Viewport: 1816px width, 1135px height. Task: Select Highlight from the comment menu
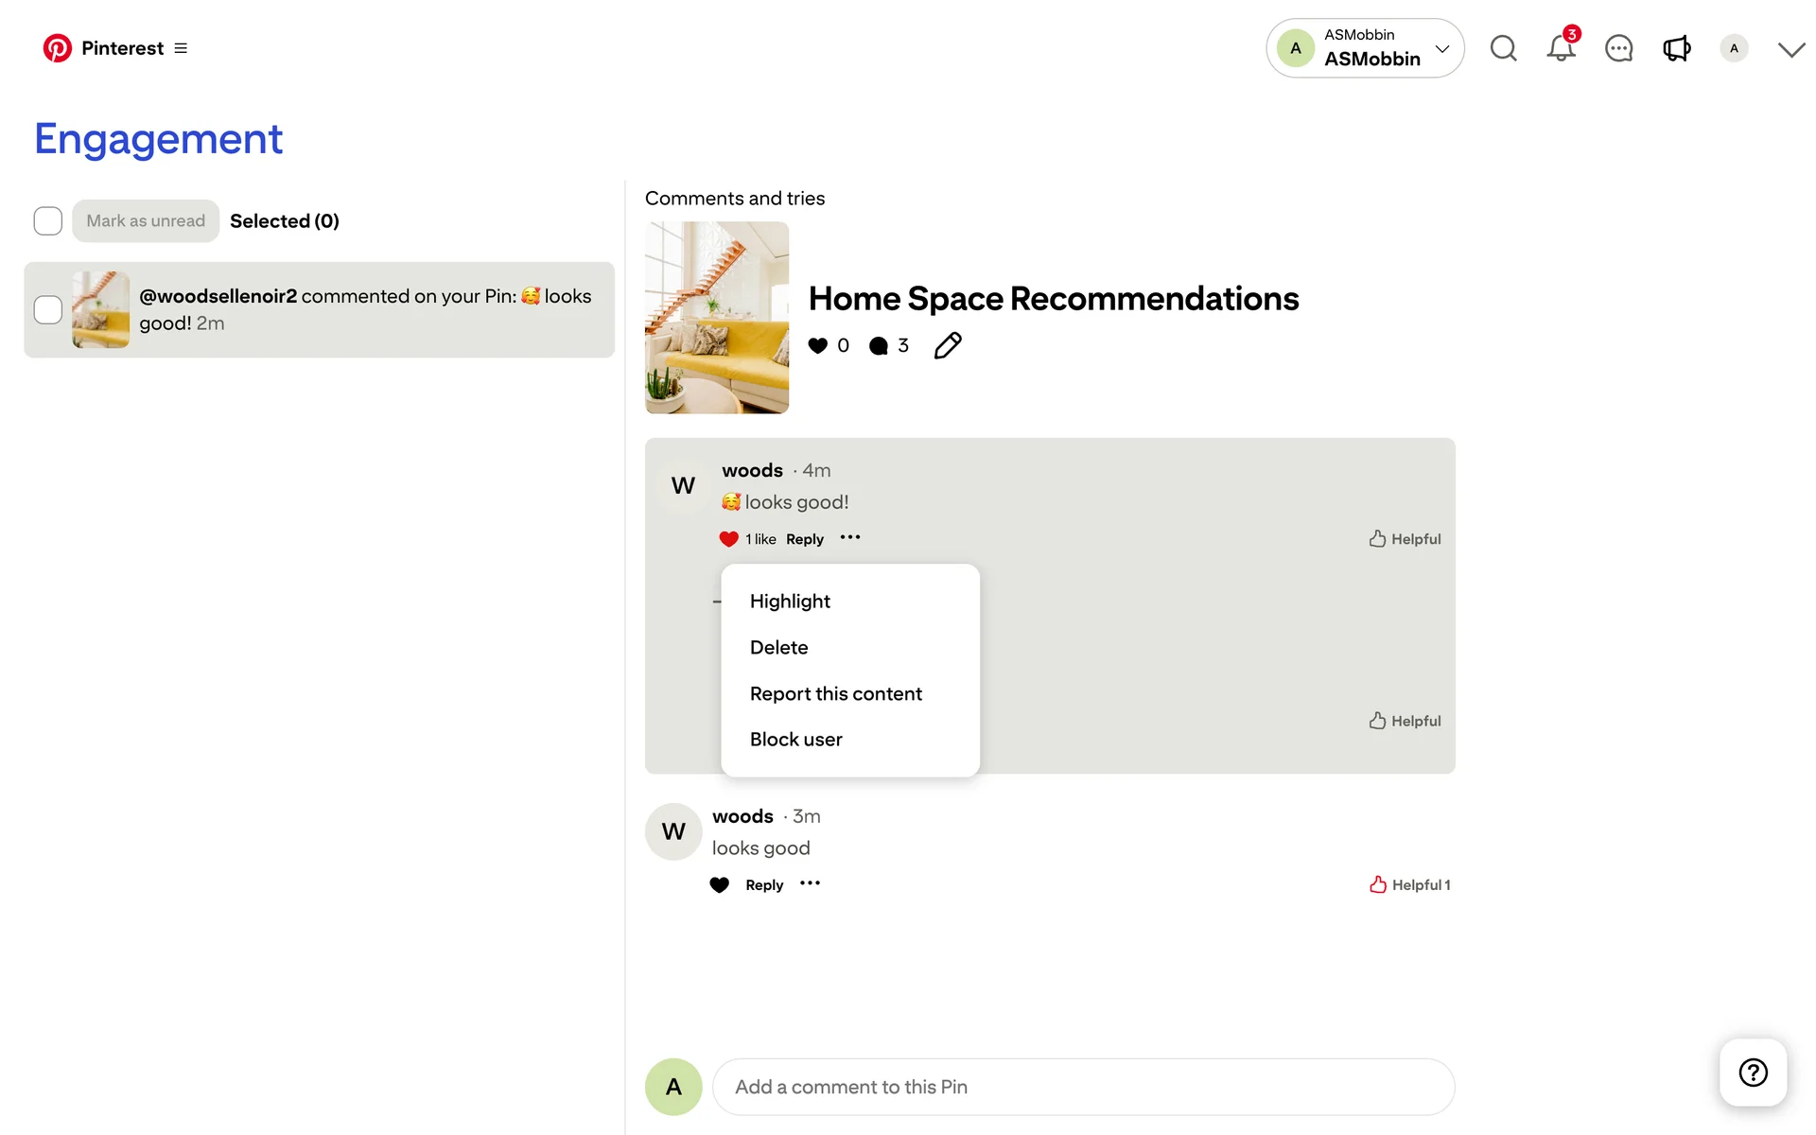click(790, 602)
